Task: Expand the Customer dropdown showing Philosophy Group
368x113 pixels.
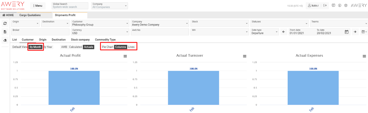Action: (100, 23)
